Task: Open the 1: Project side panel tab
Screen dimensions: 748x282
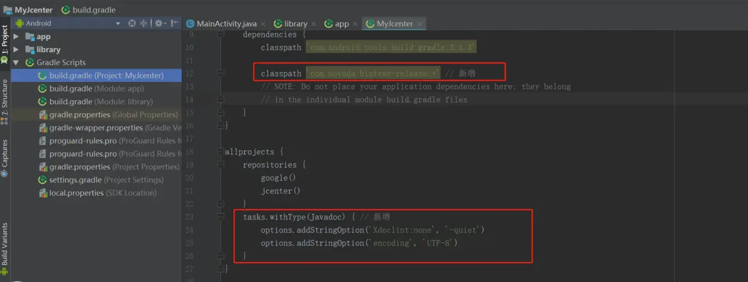Action: coord(5,44)
